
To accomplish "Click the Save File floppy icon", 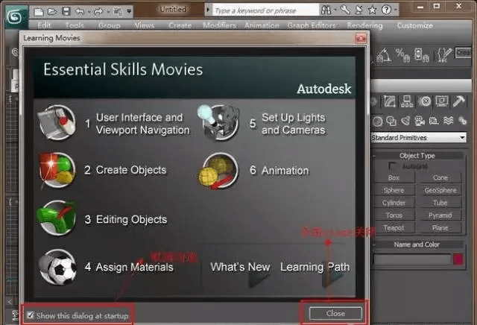I will 66,12.
